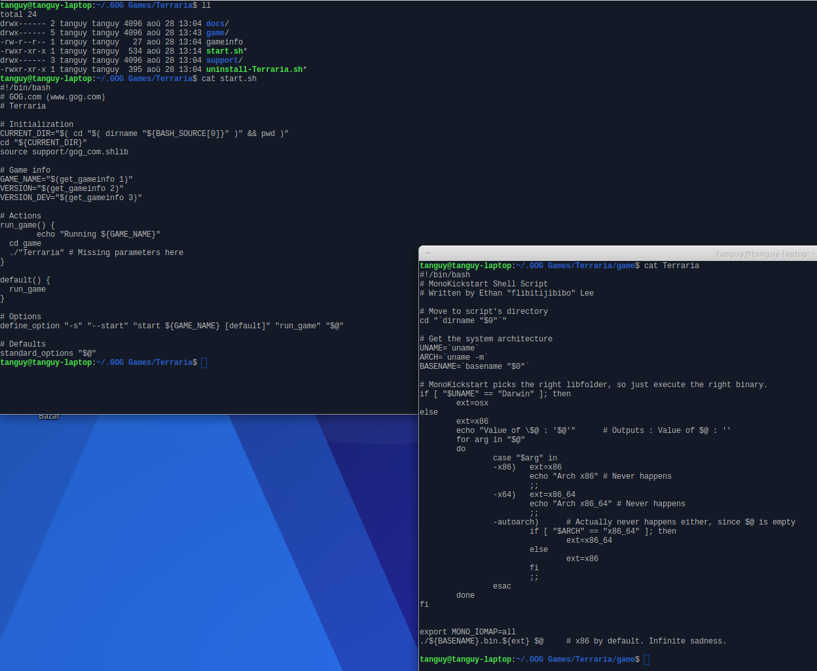Click the 'define_option "-s"' line
The height and width of the screenshot is (671, 817).
[172, 326]
